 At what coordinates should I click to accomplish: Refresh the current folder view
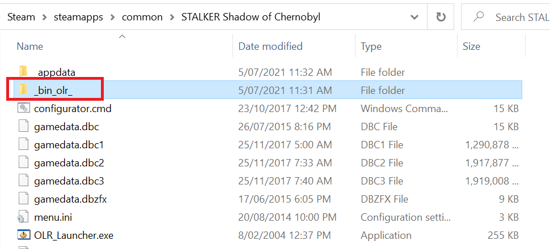(x=441, y=17)
